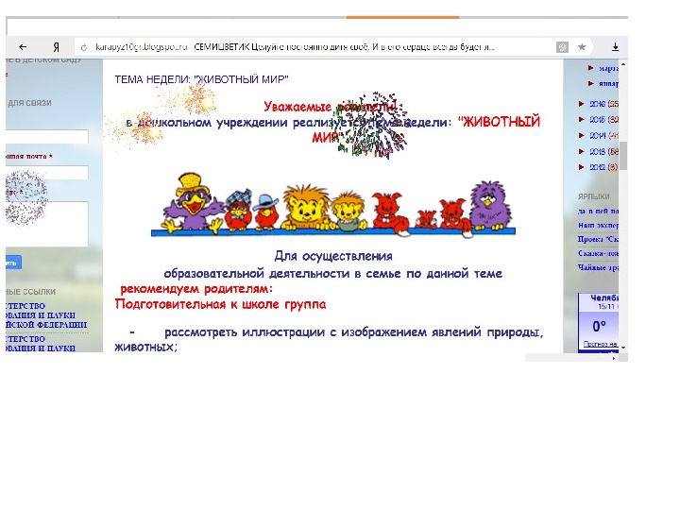
Task: Open the 2014 archive year link
Action: (597, 135)
